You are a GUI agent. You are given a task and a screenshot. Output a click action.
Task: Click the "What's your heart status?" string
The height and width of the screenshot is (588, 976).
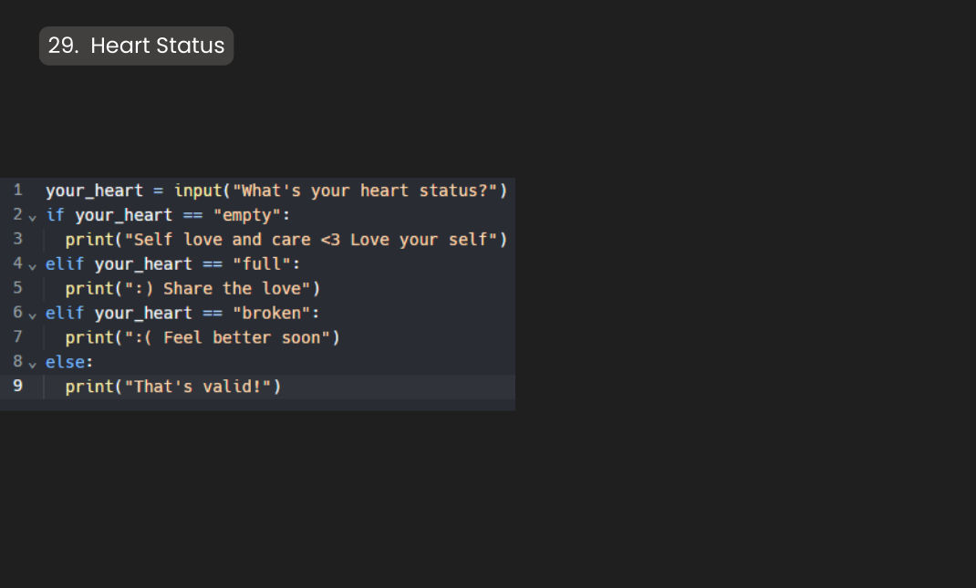(365, 191)
